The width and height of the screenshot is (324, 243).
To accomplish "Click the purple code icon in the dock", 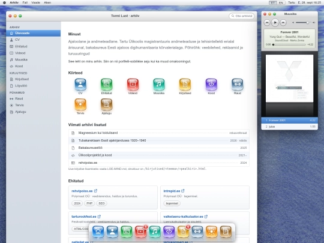I will pos(169,232).
